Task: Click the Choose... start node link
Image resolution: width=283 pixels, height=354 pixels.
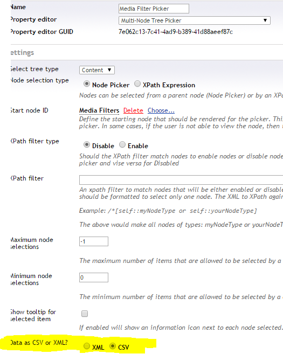Action: (x=161, y=110)
